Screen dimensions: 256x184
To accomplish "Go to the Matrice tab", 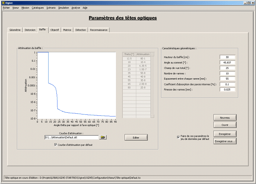I will (67, 30).
